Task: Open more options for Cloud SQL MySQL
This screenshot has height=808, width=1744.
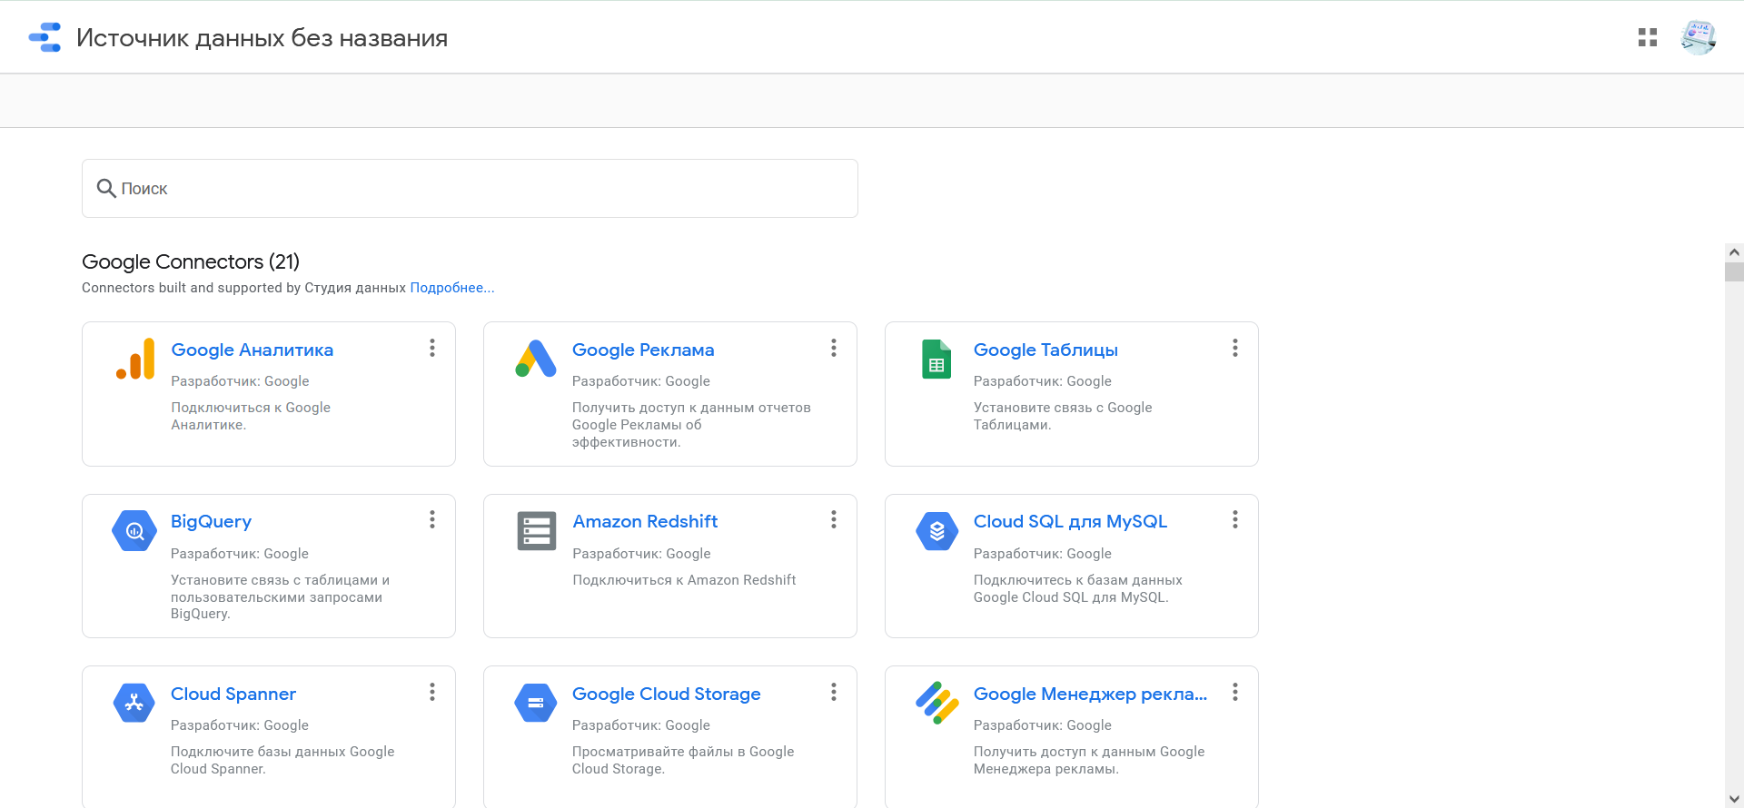Action: [1235, 519]
